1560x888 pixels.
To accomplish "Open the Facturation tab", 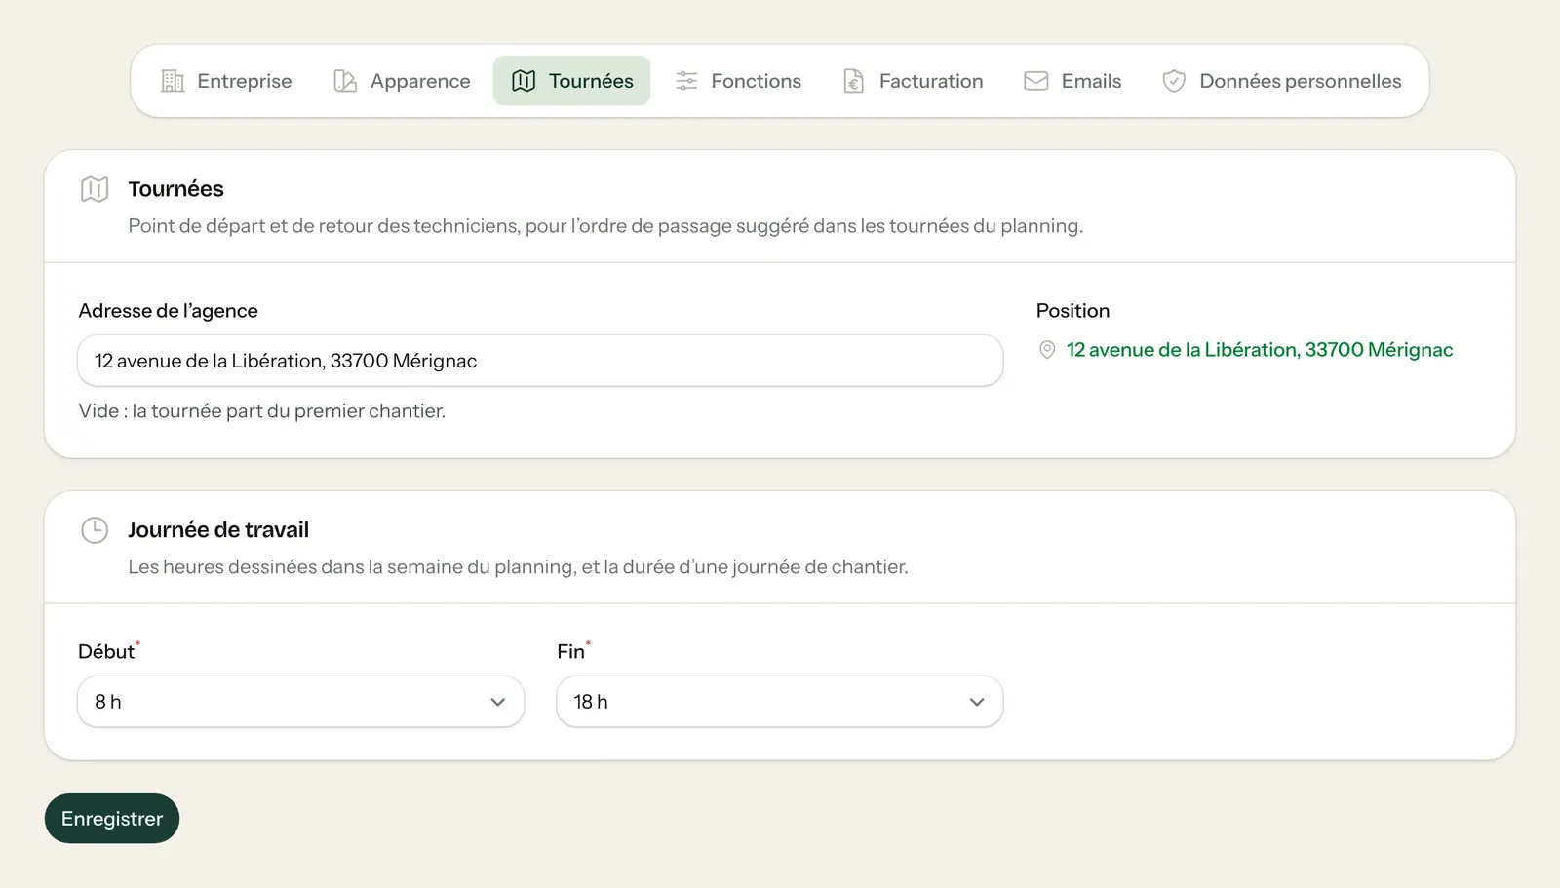I will (x=913, y=81).
